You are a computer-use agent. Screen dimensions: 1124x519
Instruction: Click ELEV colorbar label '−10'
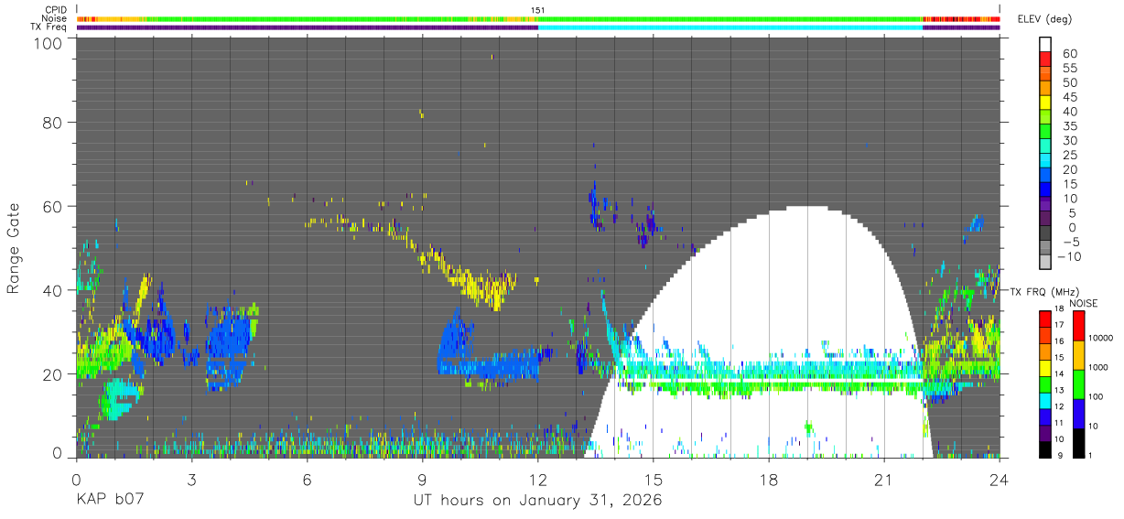[1071, 257]
